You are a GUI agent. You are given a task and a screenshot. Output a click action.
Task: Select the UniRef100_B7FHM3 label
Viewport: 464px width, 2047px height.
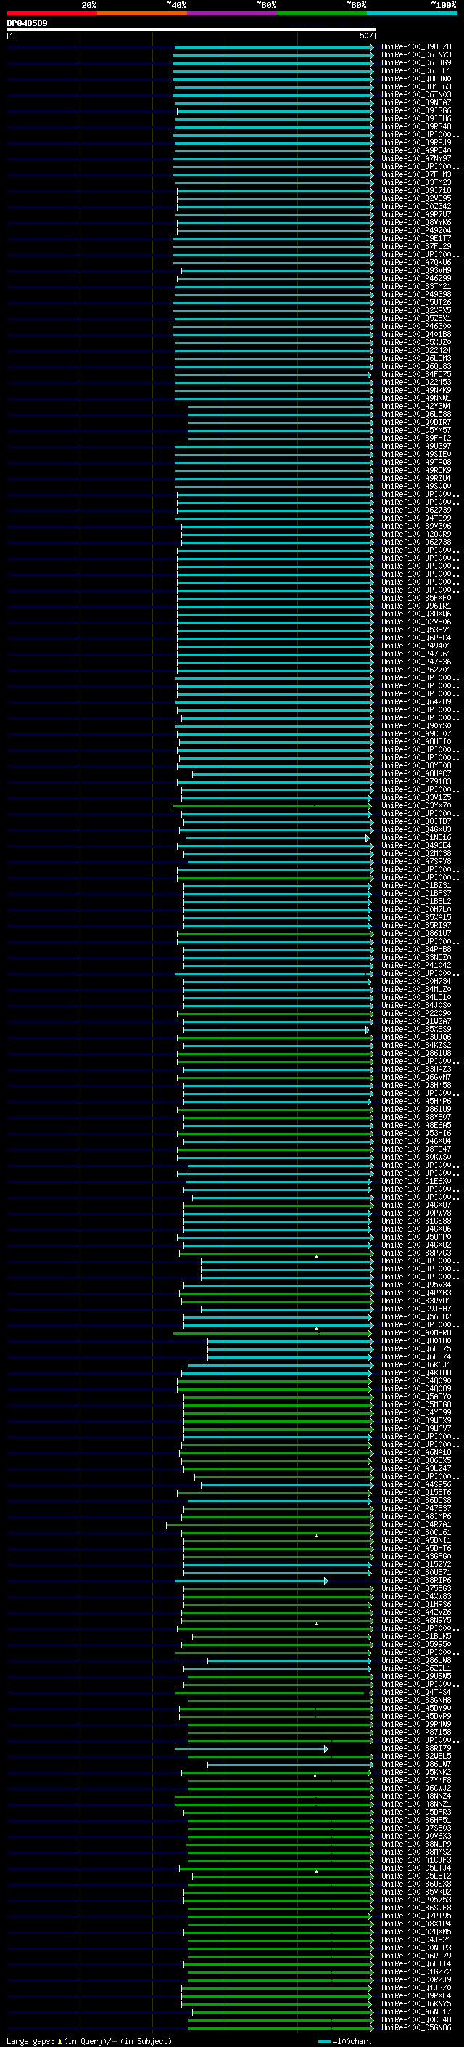[416, 175]
